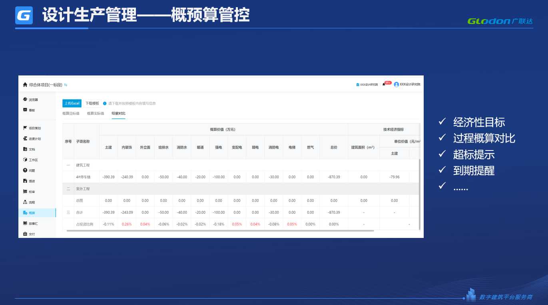
Task: Click the building icon for the organization
Action: click(358, 85)
